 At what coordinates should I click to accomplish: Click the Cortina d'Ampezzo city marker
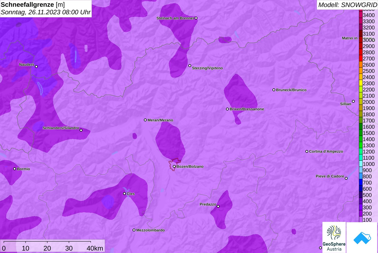point(307,151)
